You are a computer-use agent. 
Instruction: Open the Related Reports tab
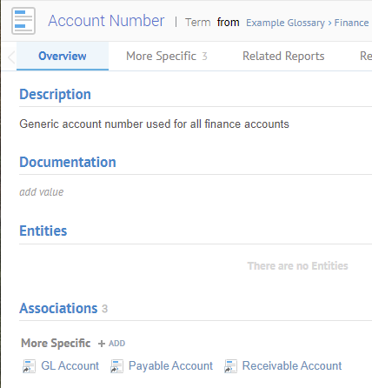(x=283, y=56)
